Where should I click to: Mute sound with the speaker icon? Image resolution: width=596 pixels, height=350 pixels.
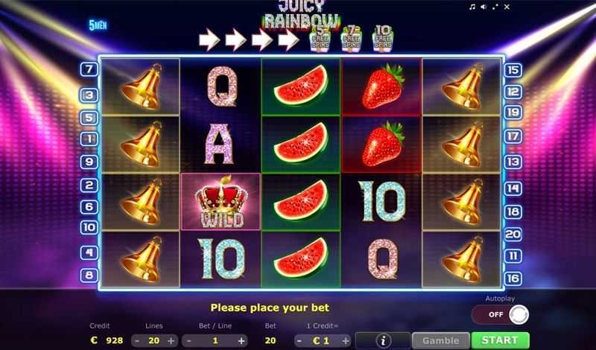[x=484, y=7]
